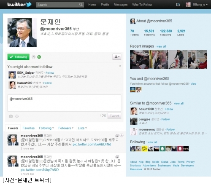This screenshot has width=211, height=185.
Task: Expand the first tweet's details arrow
Action: [x=122, y=135]
